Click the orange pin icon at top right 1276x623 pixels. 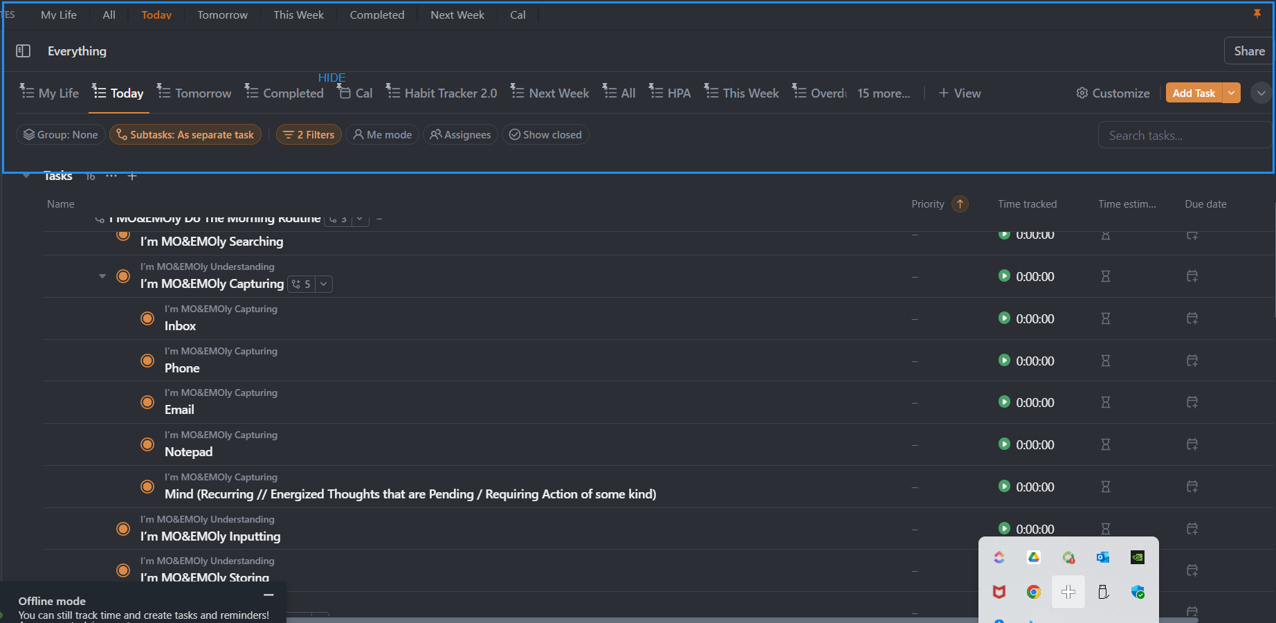(1257, 14)
